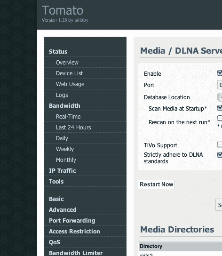Click the Directory column header
The image size is (222, 256).
click(x=181, y=247)
